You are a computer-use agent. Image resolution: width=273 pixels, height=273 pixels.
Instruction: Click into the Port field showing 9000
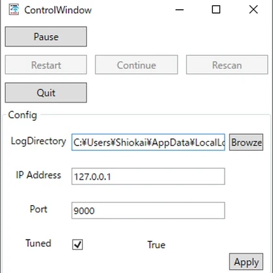tap(148, 210)
